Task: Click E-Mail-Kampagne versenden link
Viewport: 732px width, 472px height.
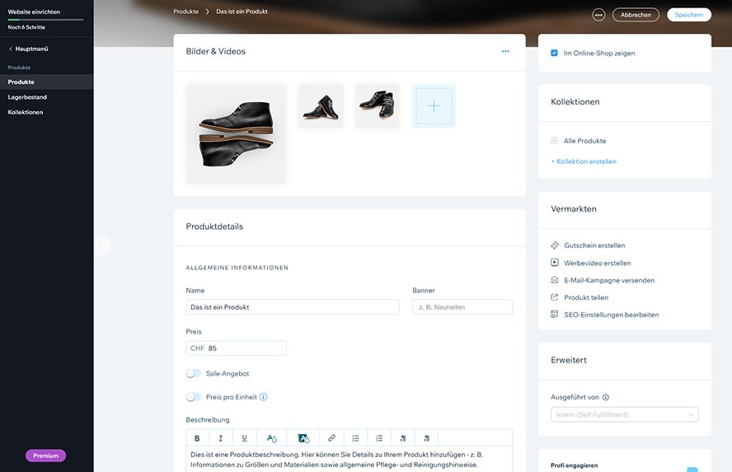Action: 609,280
